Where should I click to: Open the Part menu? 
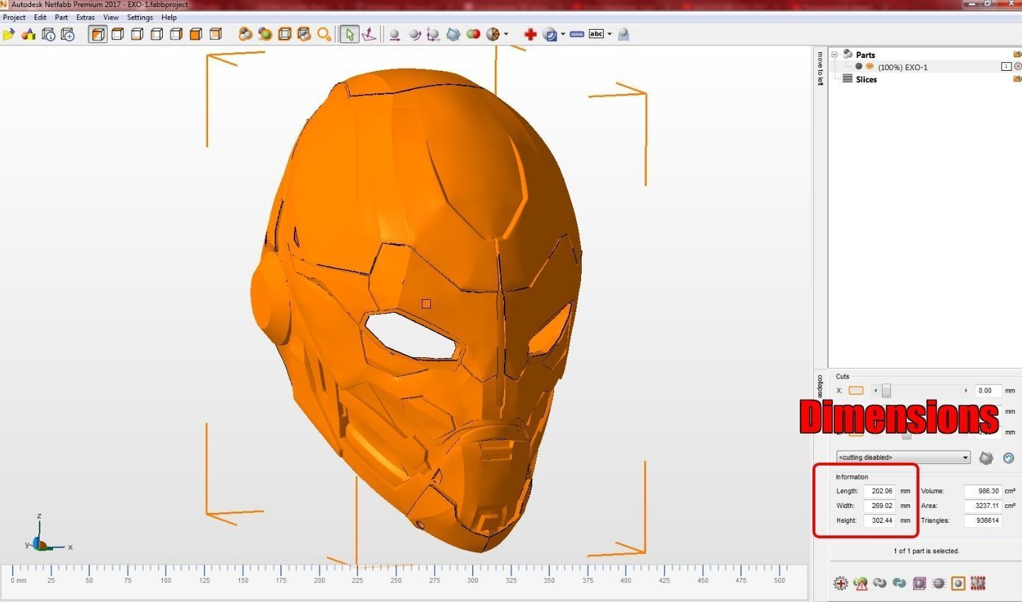click(62, 17)
